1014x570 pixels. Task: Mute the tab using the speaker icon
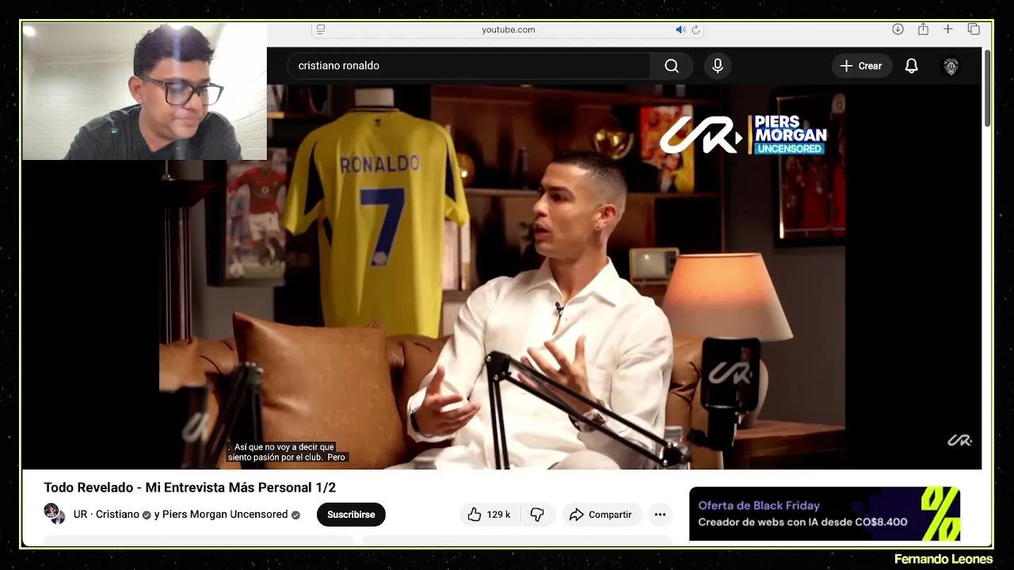coord(680,29)
